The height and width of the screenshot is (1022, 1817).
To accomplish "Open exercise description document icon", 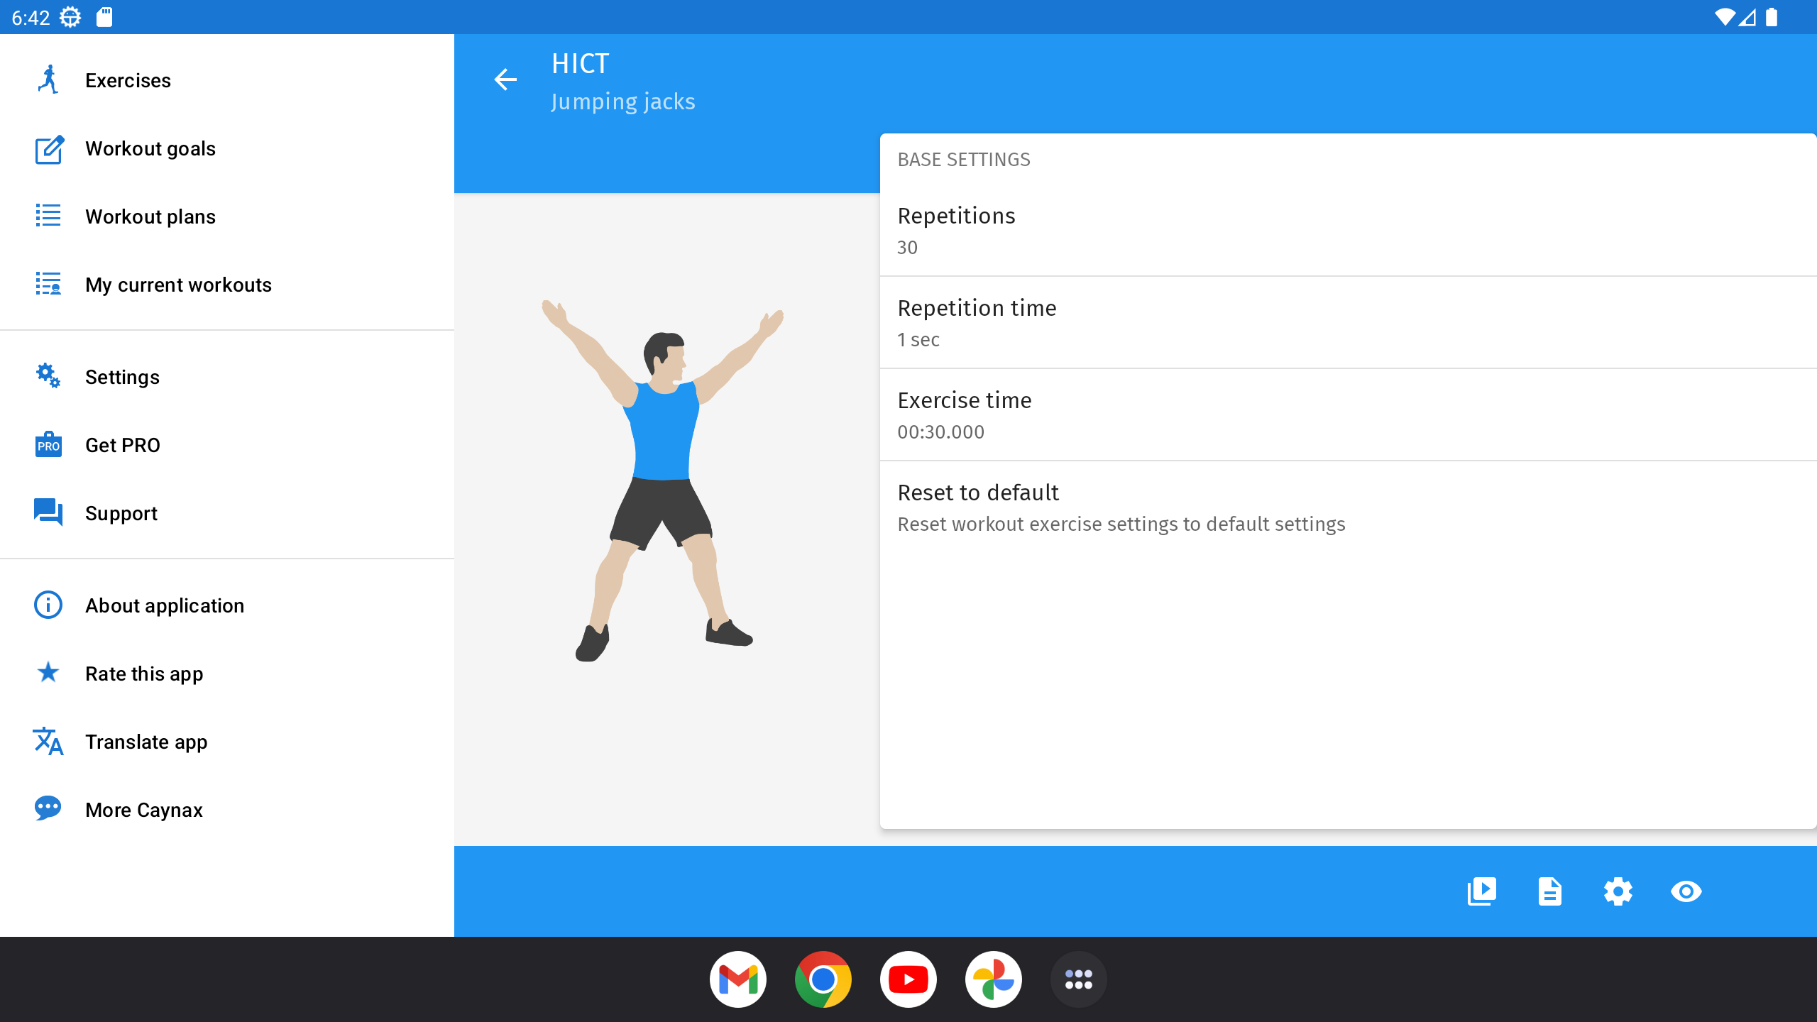I will (x=1549, y=891).
